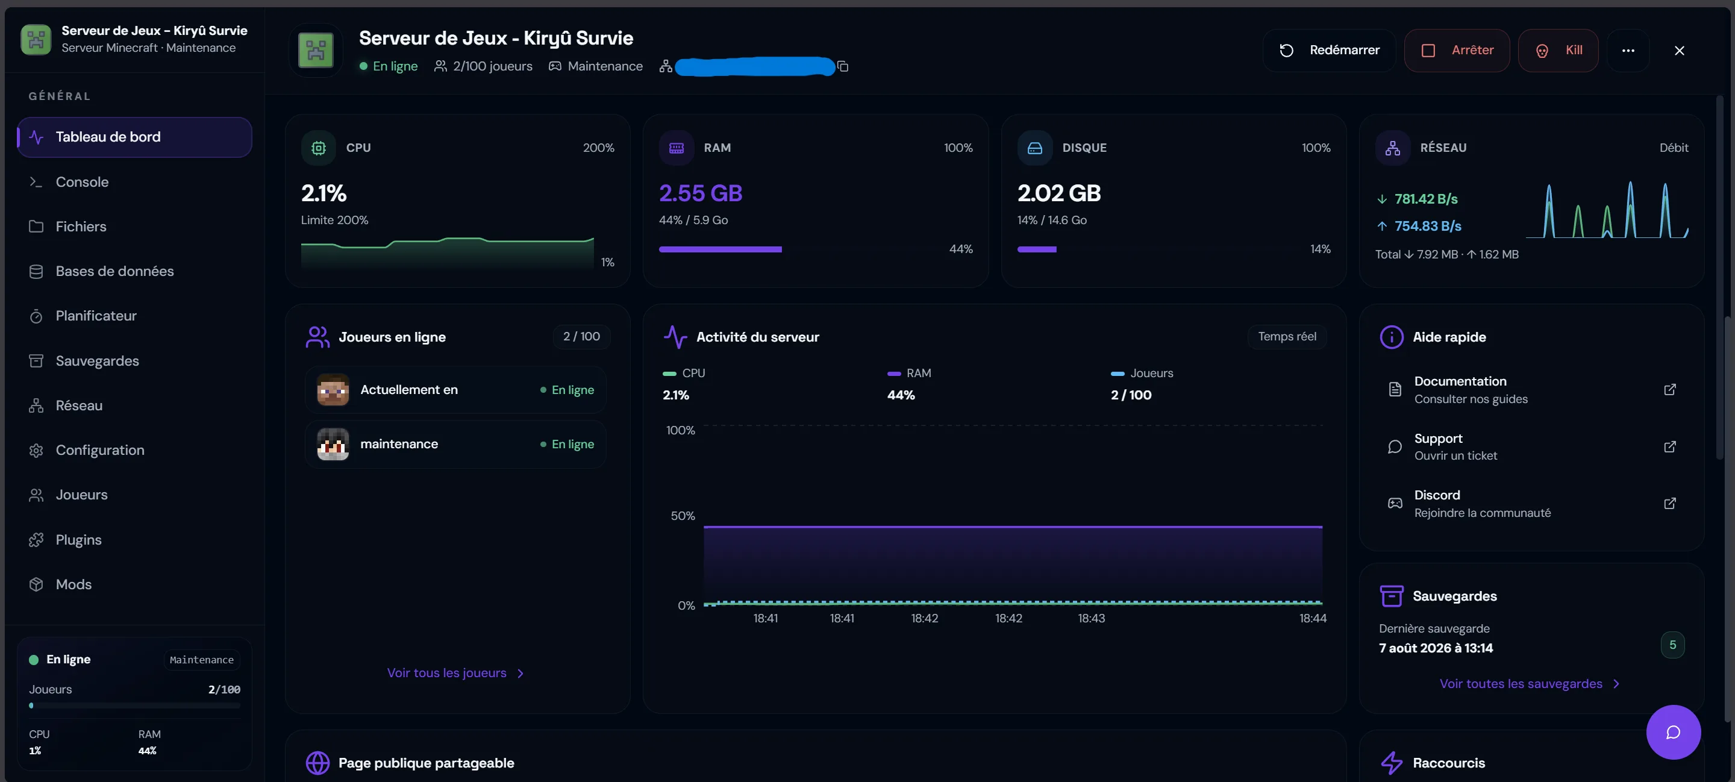Click the Réseau sidebar network icon
The image size is (1735, 782).
click(36, 405)
